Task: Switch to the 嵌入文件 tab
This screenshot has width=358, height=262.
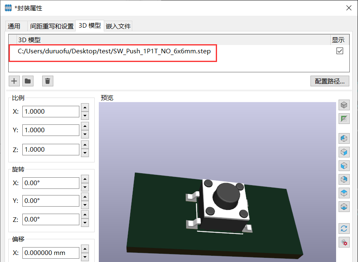Action: coord(118,26)
